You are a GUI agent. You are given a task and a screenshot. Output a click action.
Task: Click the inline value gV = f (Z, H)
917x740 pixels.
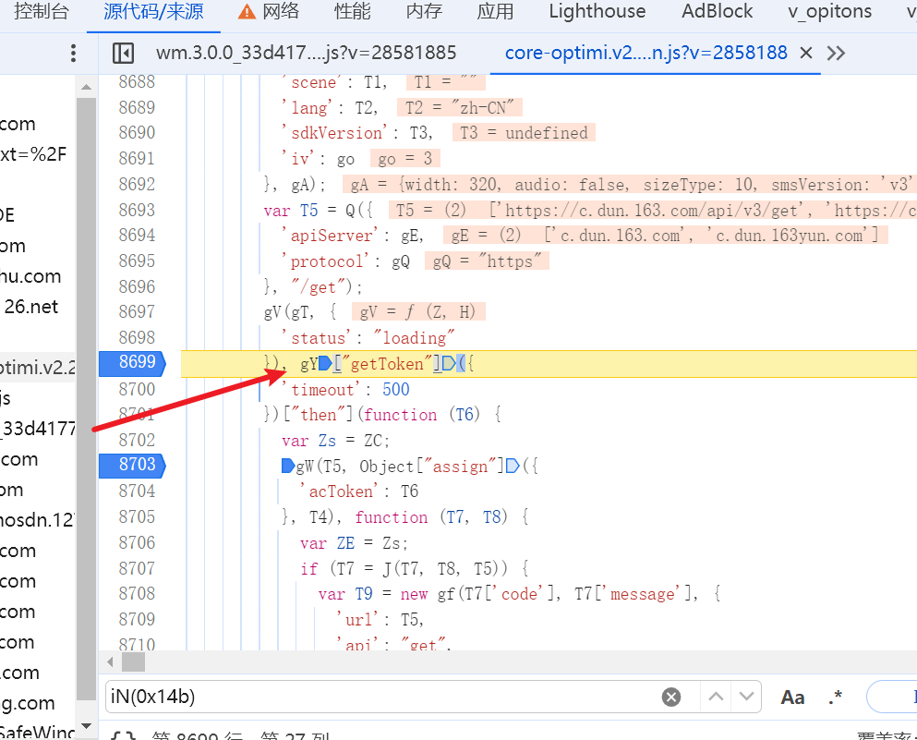click(x=418, y=311)
